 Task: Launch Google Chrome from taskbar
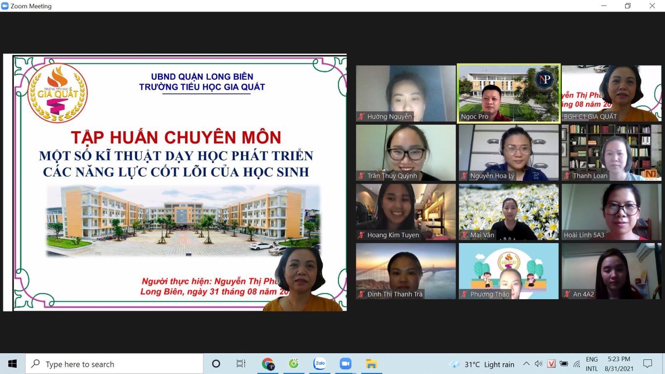click(268, 364)
